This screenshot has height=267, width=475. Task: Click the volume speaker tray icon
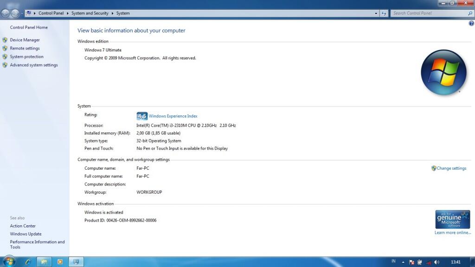click(x=436, y=262)
